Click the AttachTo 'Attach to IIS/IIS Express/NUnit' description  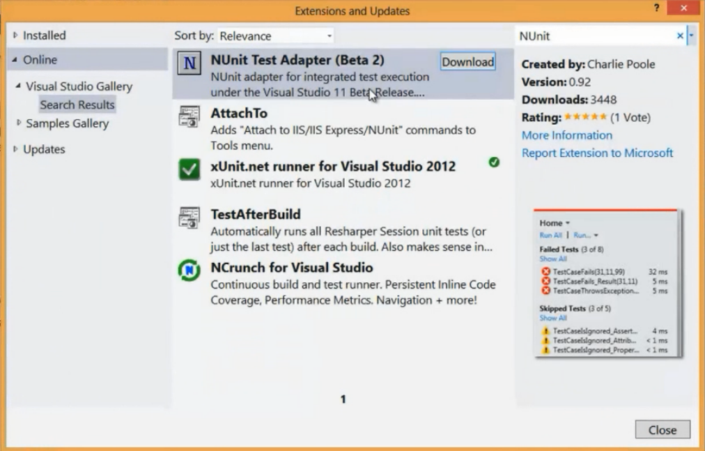pyautogui.click(x=343, y=138)
